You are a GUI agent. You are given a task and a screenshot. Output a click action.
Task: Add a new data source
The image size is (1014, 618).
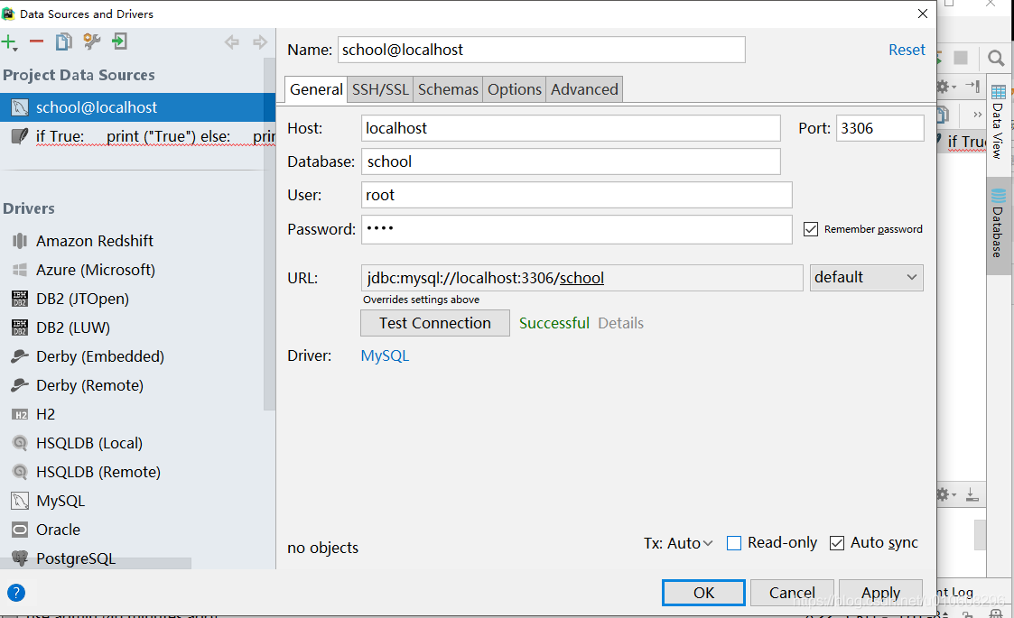coord(10,42)
